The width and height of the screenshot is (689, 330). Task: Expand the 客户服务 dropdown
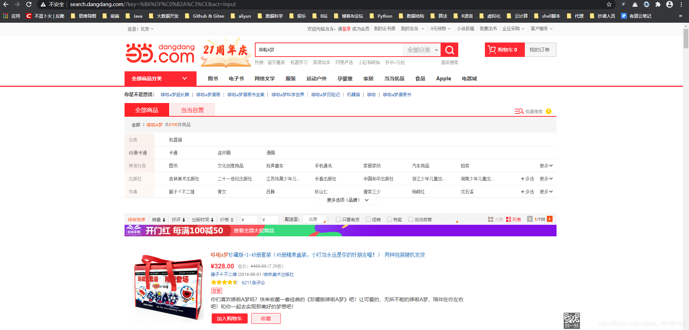(x=542, y=29)
